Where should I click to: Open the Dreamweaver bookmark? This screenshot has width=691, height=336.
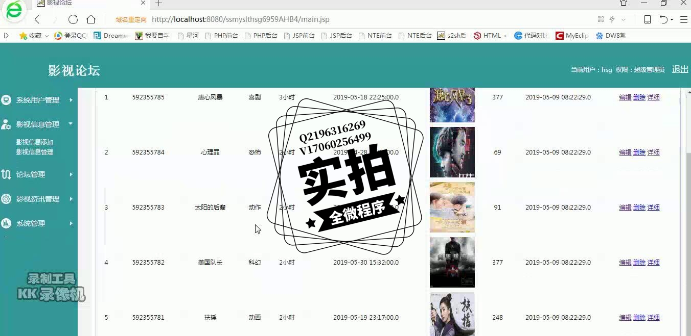coord(111,36)
